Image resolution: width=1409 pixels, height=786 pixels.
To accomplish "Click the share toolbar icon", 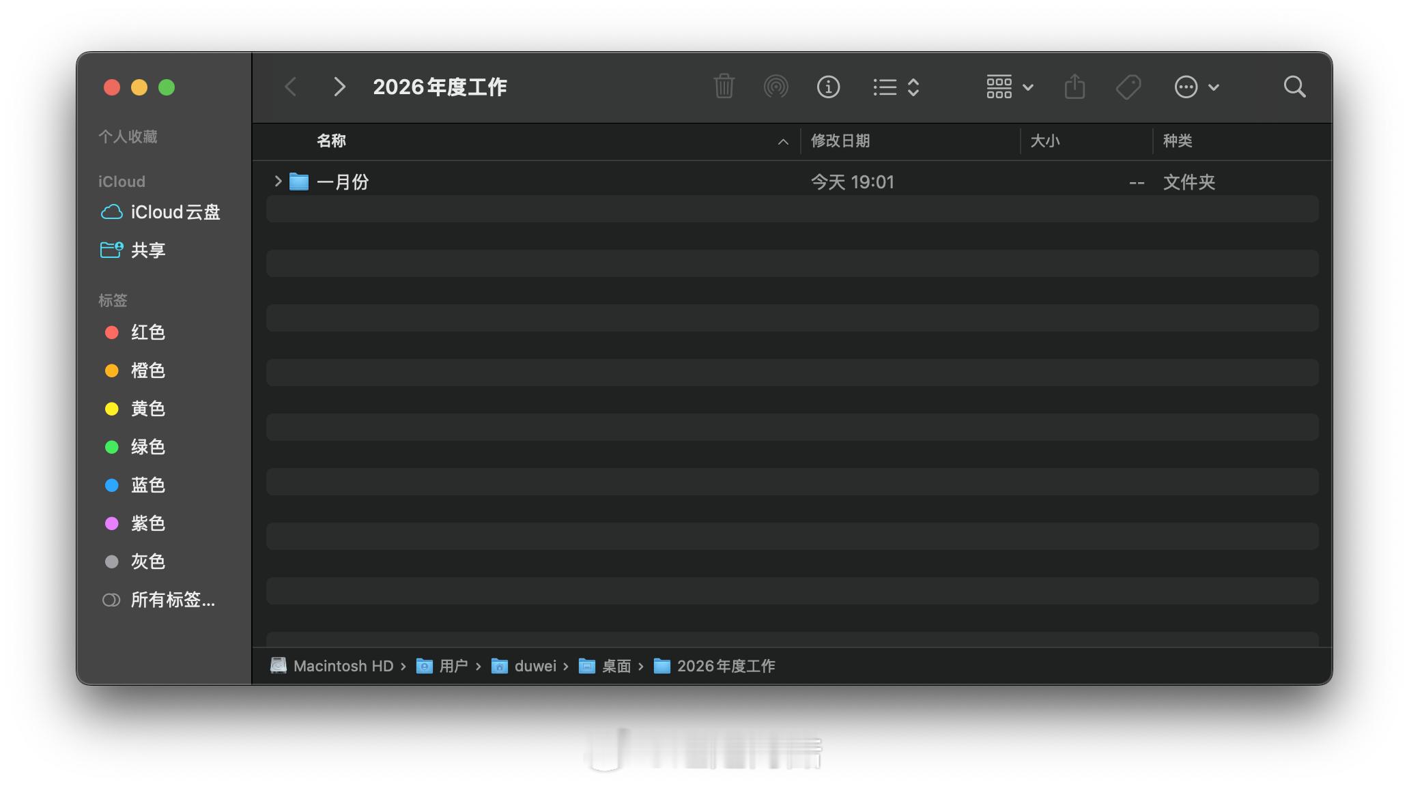I will pyautogui.click(x=1074, y=87).
